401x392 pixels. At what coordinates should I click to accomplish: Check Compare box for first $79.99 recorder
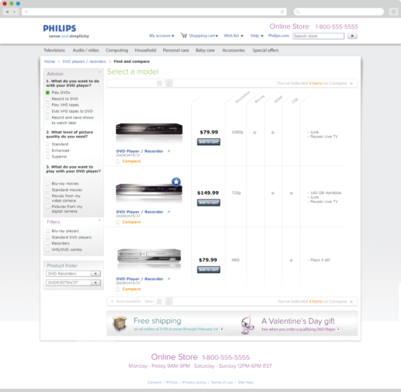[x=118, y=161]
